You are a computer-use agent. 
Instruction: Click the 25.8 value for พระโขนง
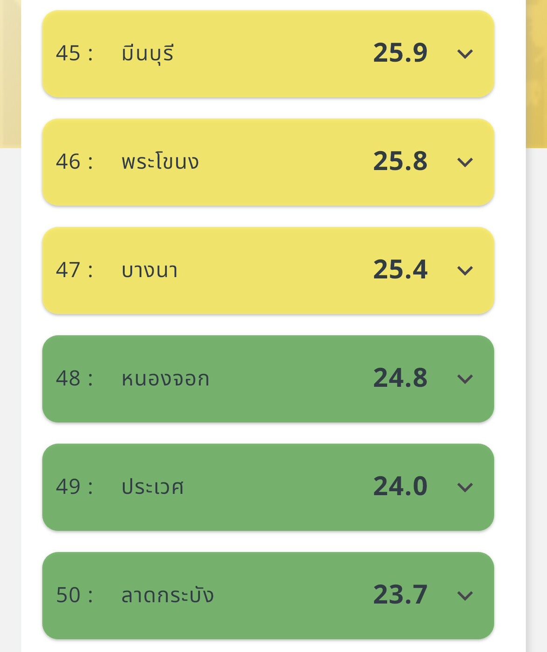[x=400, y=161]
